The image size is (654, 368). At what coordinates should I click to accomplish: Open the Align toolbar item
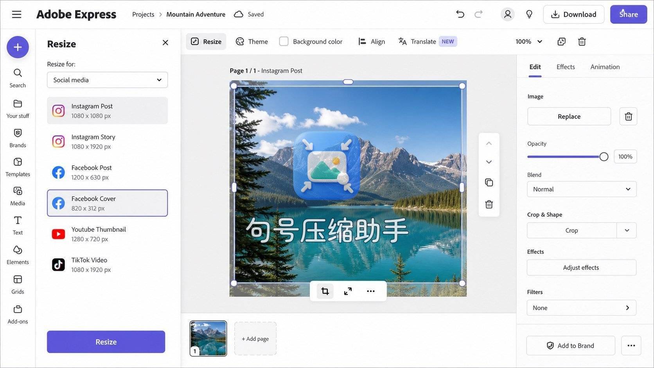[x=372, y=41]
